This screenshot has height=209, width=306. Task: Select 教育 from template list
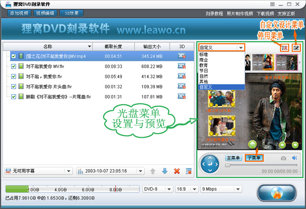(x=221, y=66)
